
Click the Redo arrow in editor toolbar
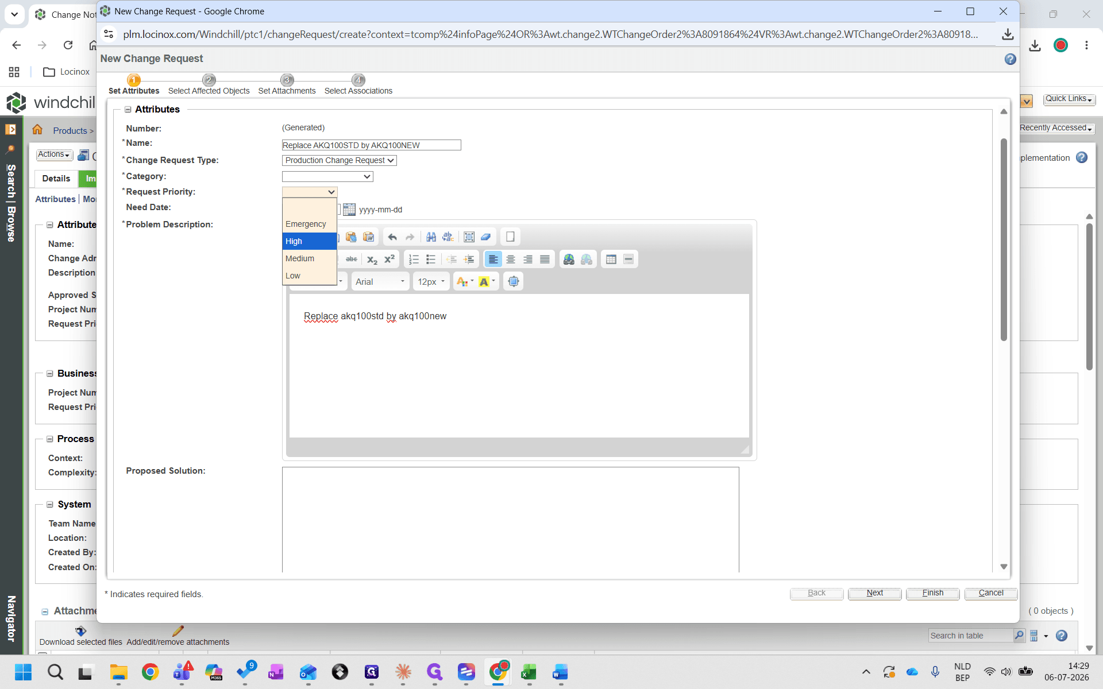pos(410,237)
